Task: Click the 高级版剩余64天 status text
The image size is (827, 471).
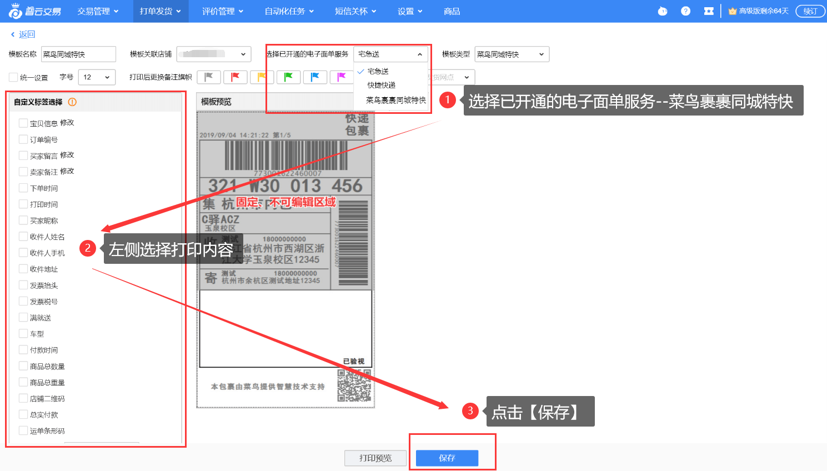Action: tap(764, 11)
